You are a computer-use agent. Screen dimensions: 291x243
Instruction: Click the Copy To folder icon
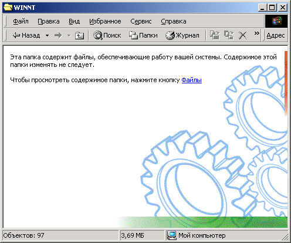(229, 35)
